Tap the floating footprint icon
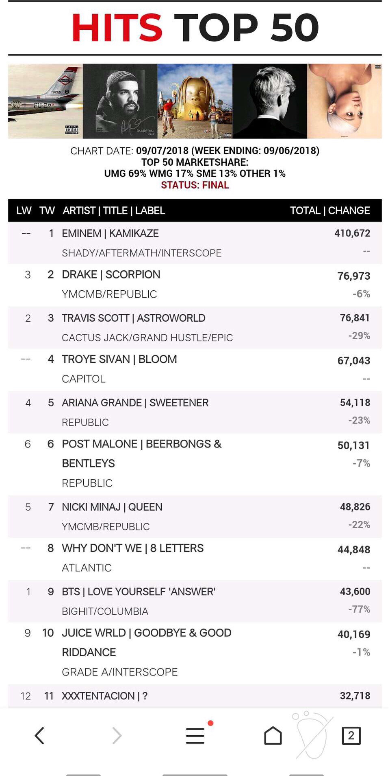This screenshot has width=390, height=776. pyautogui.click(x=312, y=735)
